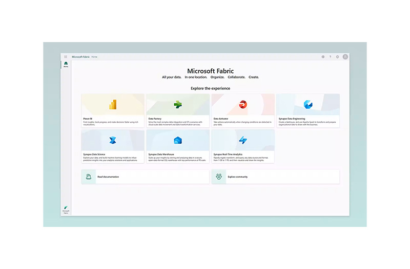Image resolution: width=410 pixels, height=269 pixels.
Task: Select the Synapse Data Engineering card title
Action: (x=292, y=119)
